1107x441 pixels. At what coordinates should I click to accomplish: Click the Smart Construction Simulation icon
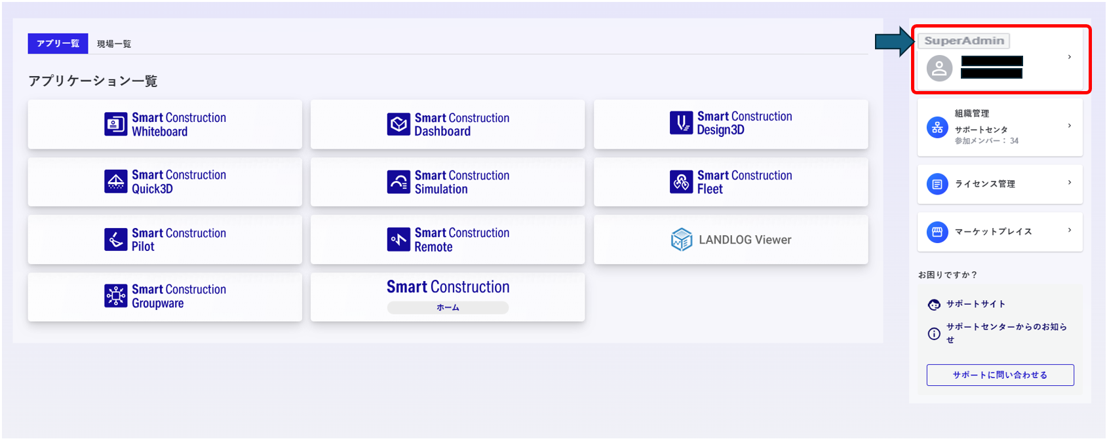(x=398, y=182)
